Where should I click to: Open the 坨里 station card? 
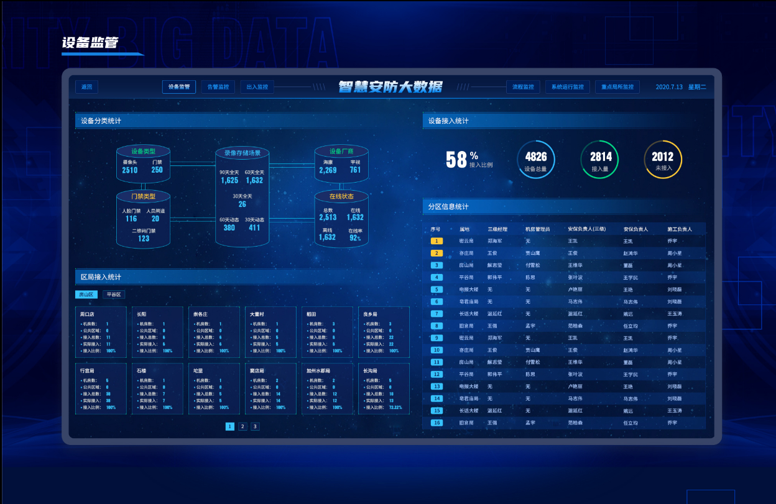[x=214, y=389]
